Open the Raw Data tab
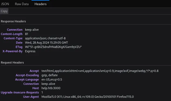The image size is (171, 101). coord(22,4)
